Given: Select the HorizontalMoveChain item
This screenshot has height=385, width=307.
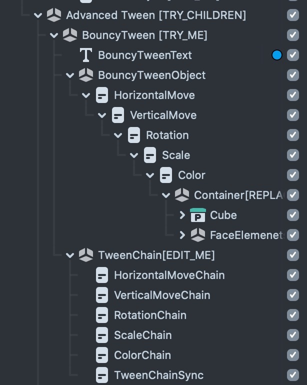Looking at the screenshot, I should click(x=169, y=275).
